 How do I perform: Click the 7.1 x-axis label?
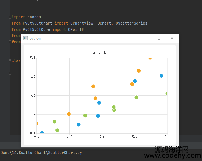pyautogui.click(x=167, y=136)
